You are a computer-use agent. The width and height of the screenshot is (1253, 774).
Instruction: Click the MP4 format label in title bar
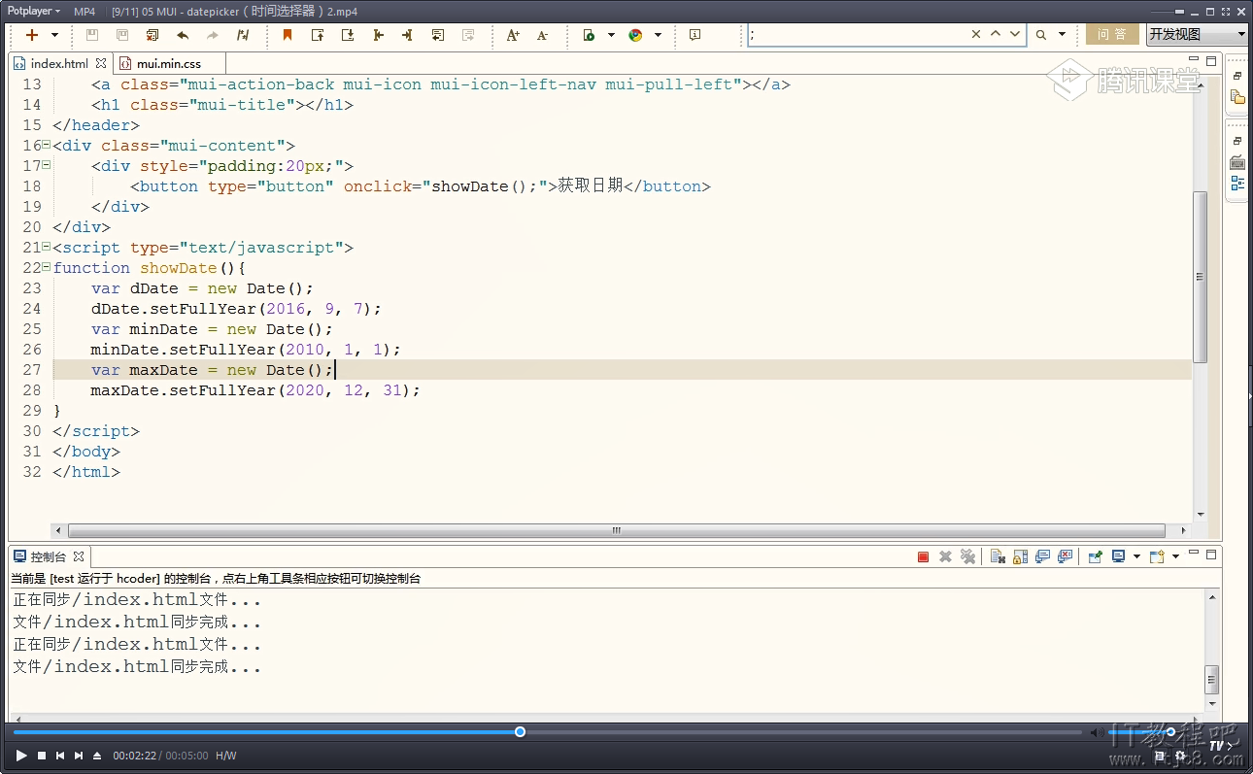[x=85, y=11]
